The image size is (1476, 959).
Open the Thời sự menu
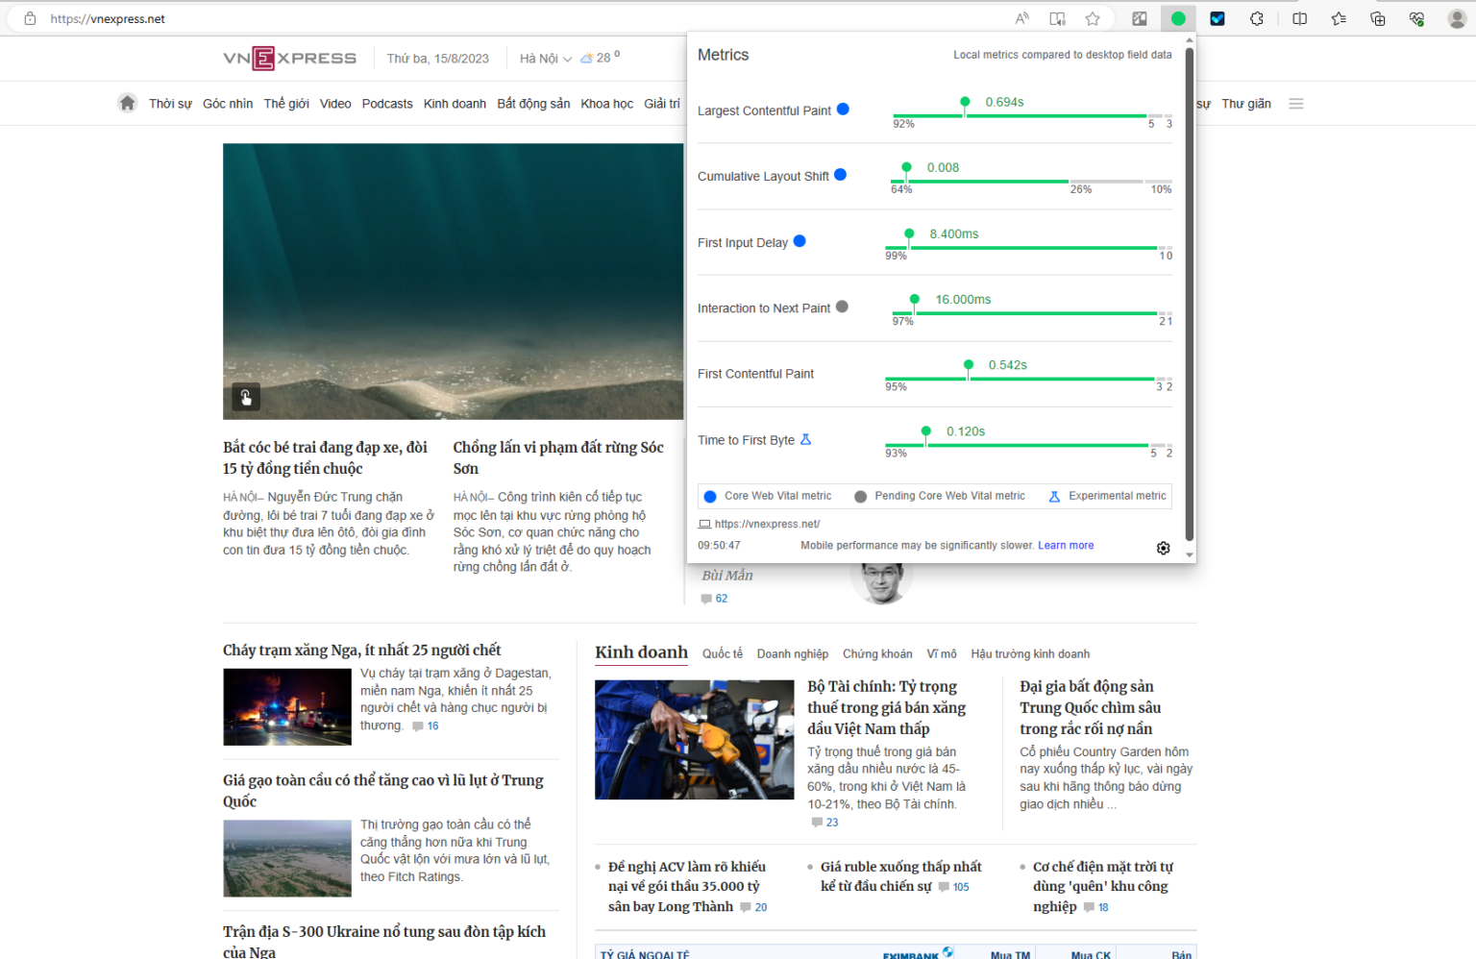[170, 104]
